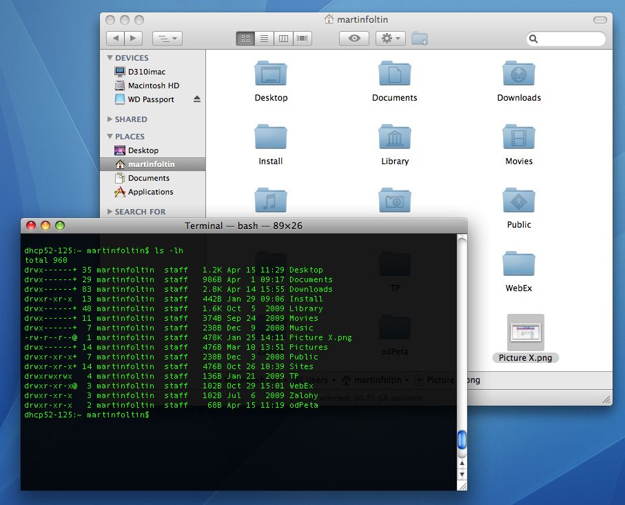This screenshot has height=505, width=625.
Task: Select the Picture X.png thumbnail in Finder
Action: pos(525,332)
